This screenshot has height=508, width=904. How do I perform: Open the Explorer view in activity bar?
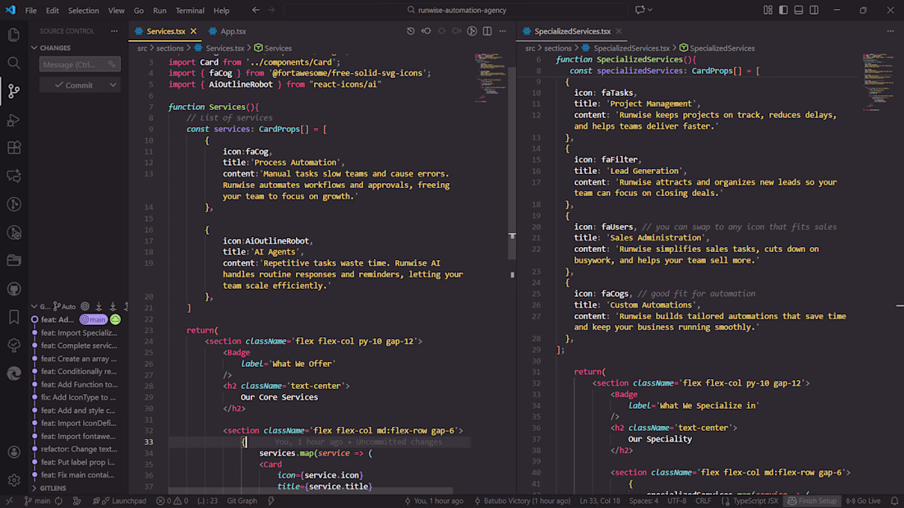point(13,34)
